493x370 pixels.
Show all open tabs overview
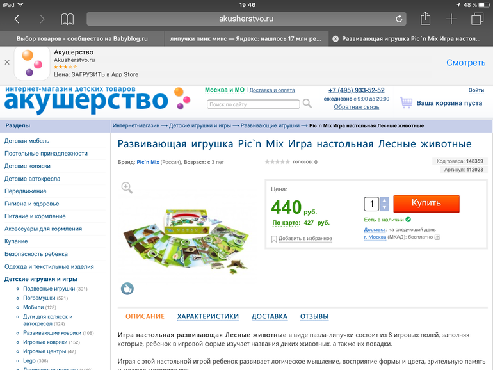(x=477, y=19)
